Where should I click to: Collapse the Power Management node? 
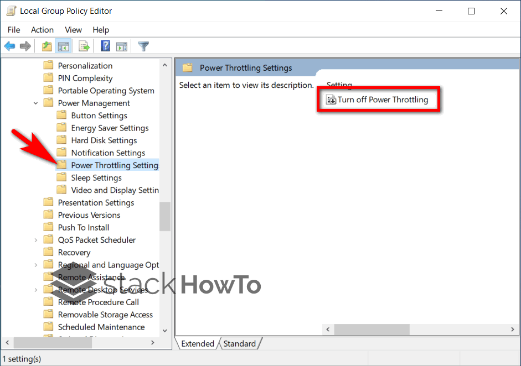coord(35,102)
